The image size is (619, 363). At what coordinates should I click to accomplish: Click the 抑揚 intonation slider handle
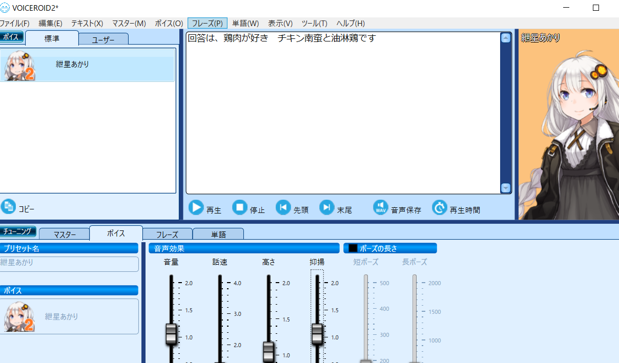click(317, 334)
